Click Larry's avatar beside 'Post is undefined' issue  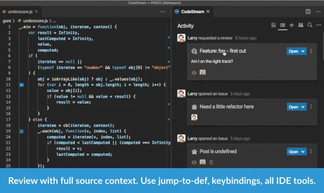coord(181,139)
